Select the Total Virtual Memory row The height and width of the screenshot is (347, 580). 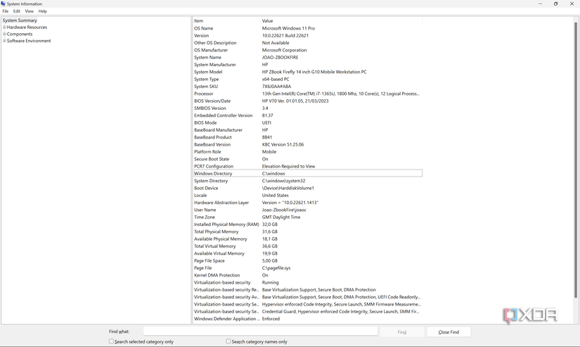[307, 246]
